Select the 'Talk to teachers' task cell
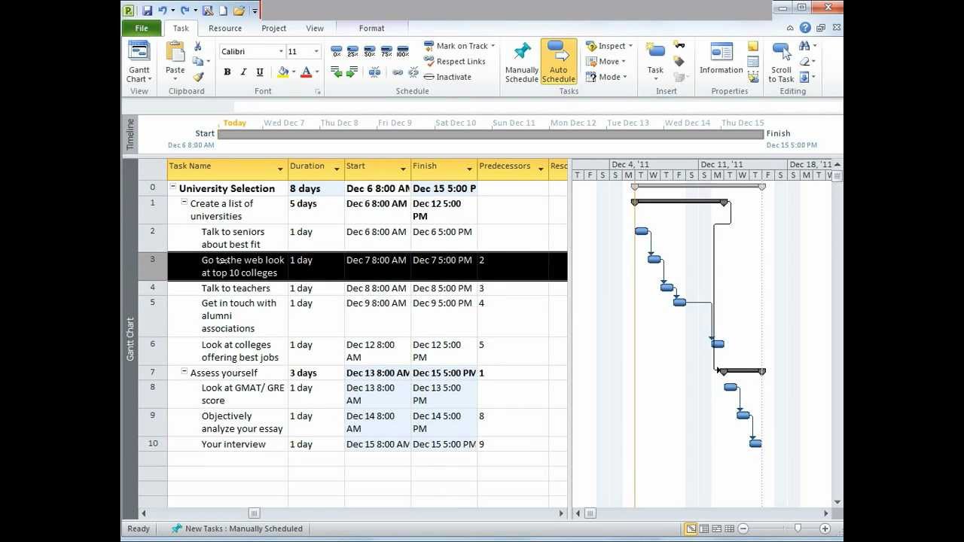The image size is (964, 542). [x=235, y=288]
